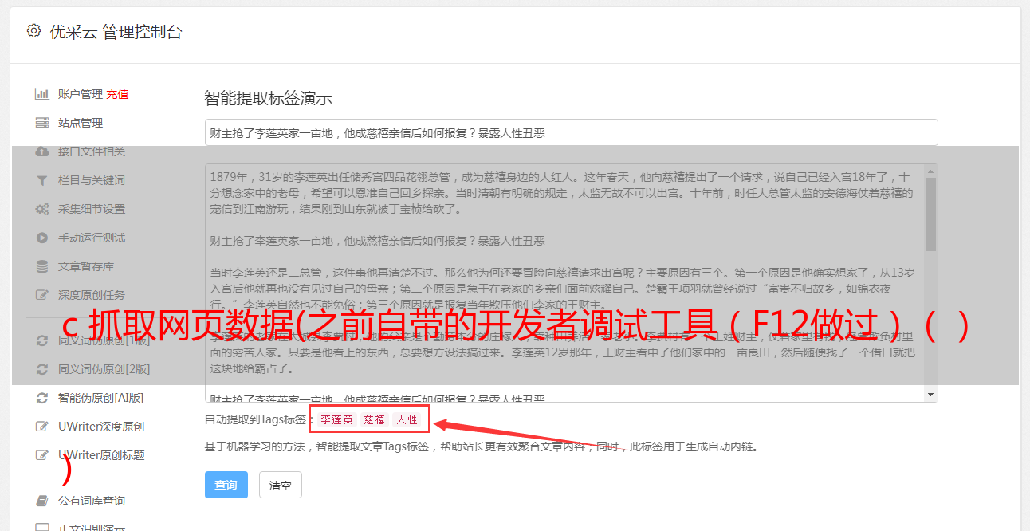1030x531 pixels.
Task: Click the article title input field
Action: (571, 132)
